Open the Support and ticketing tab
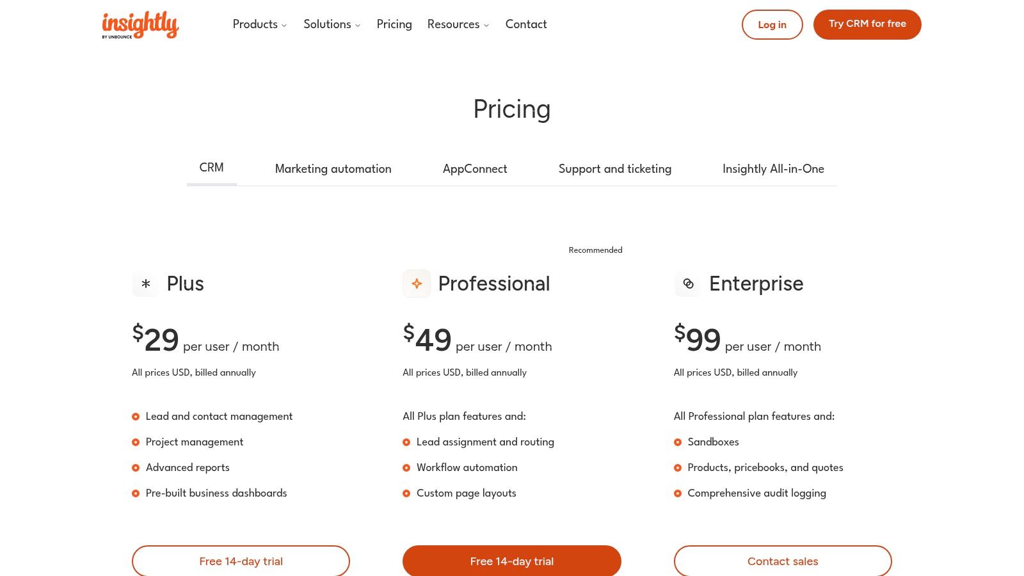Viewport: 1024px width, 576px height. tap(614, 169)
